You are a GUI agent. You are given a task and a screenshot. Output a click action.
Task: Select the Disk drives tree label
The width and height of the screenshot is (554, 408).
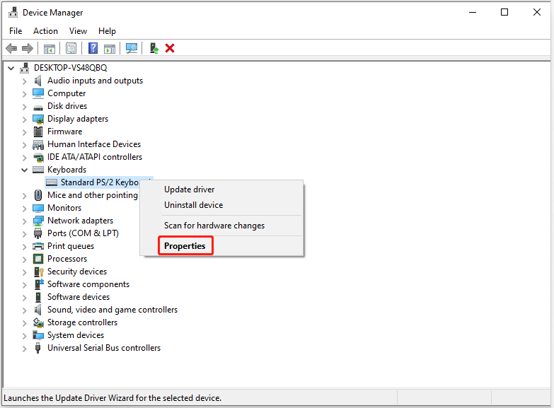coord(67,106)
